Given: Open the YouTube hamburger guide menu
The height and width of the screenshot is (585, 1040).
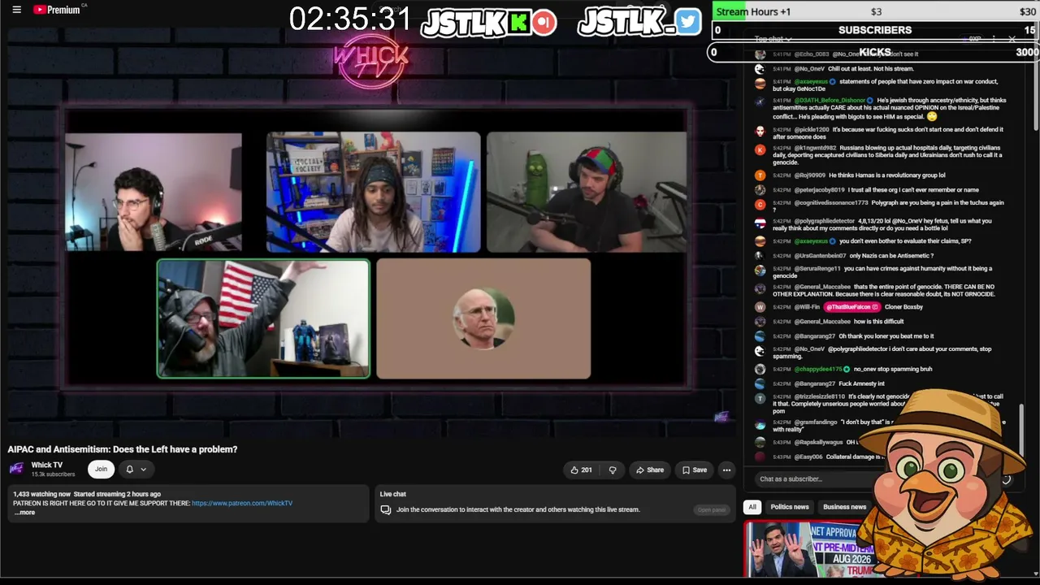Looking at the screenshot, I should (16, 10).
